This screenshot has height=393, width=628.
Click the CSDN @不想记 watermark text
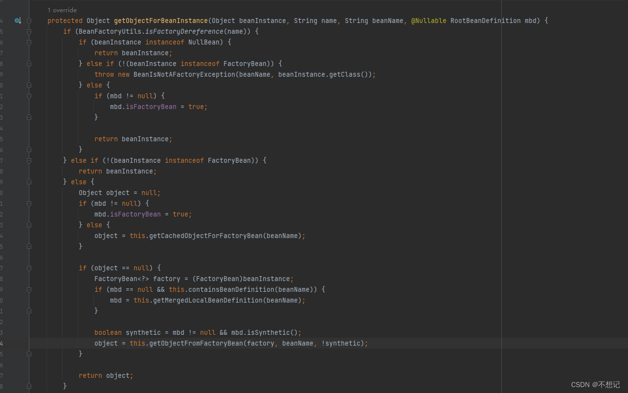coord(595,385)
